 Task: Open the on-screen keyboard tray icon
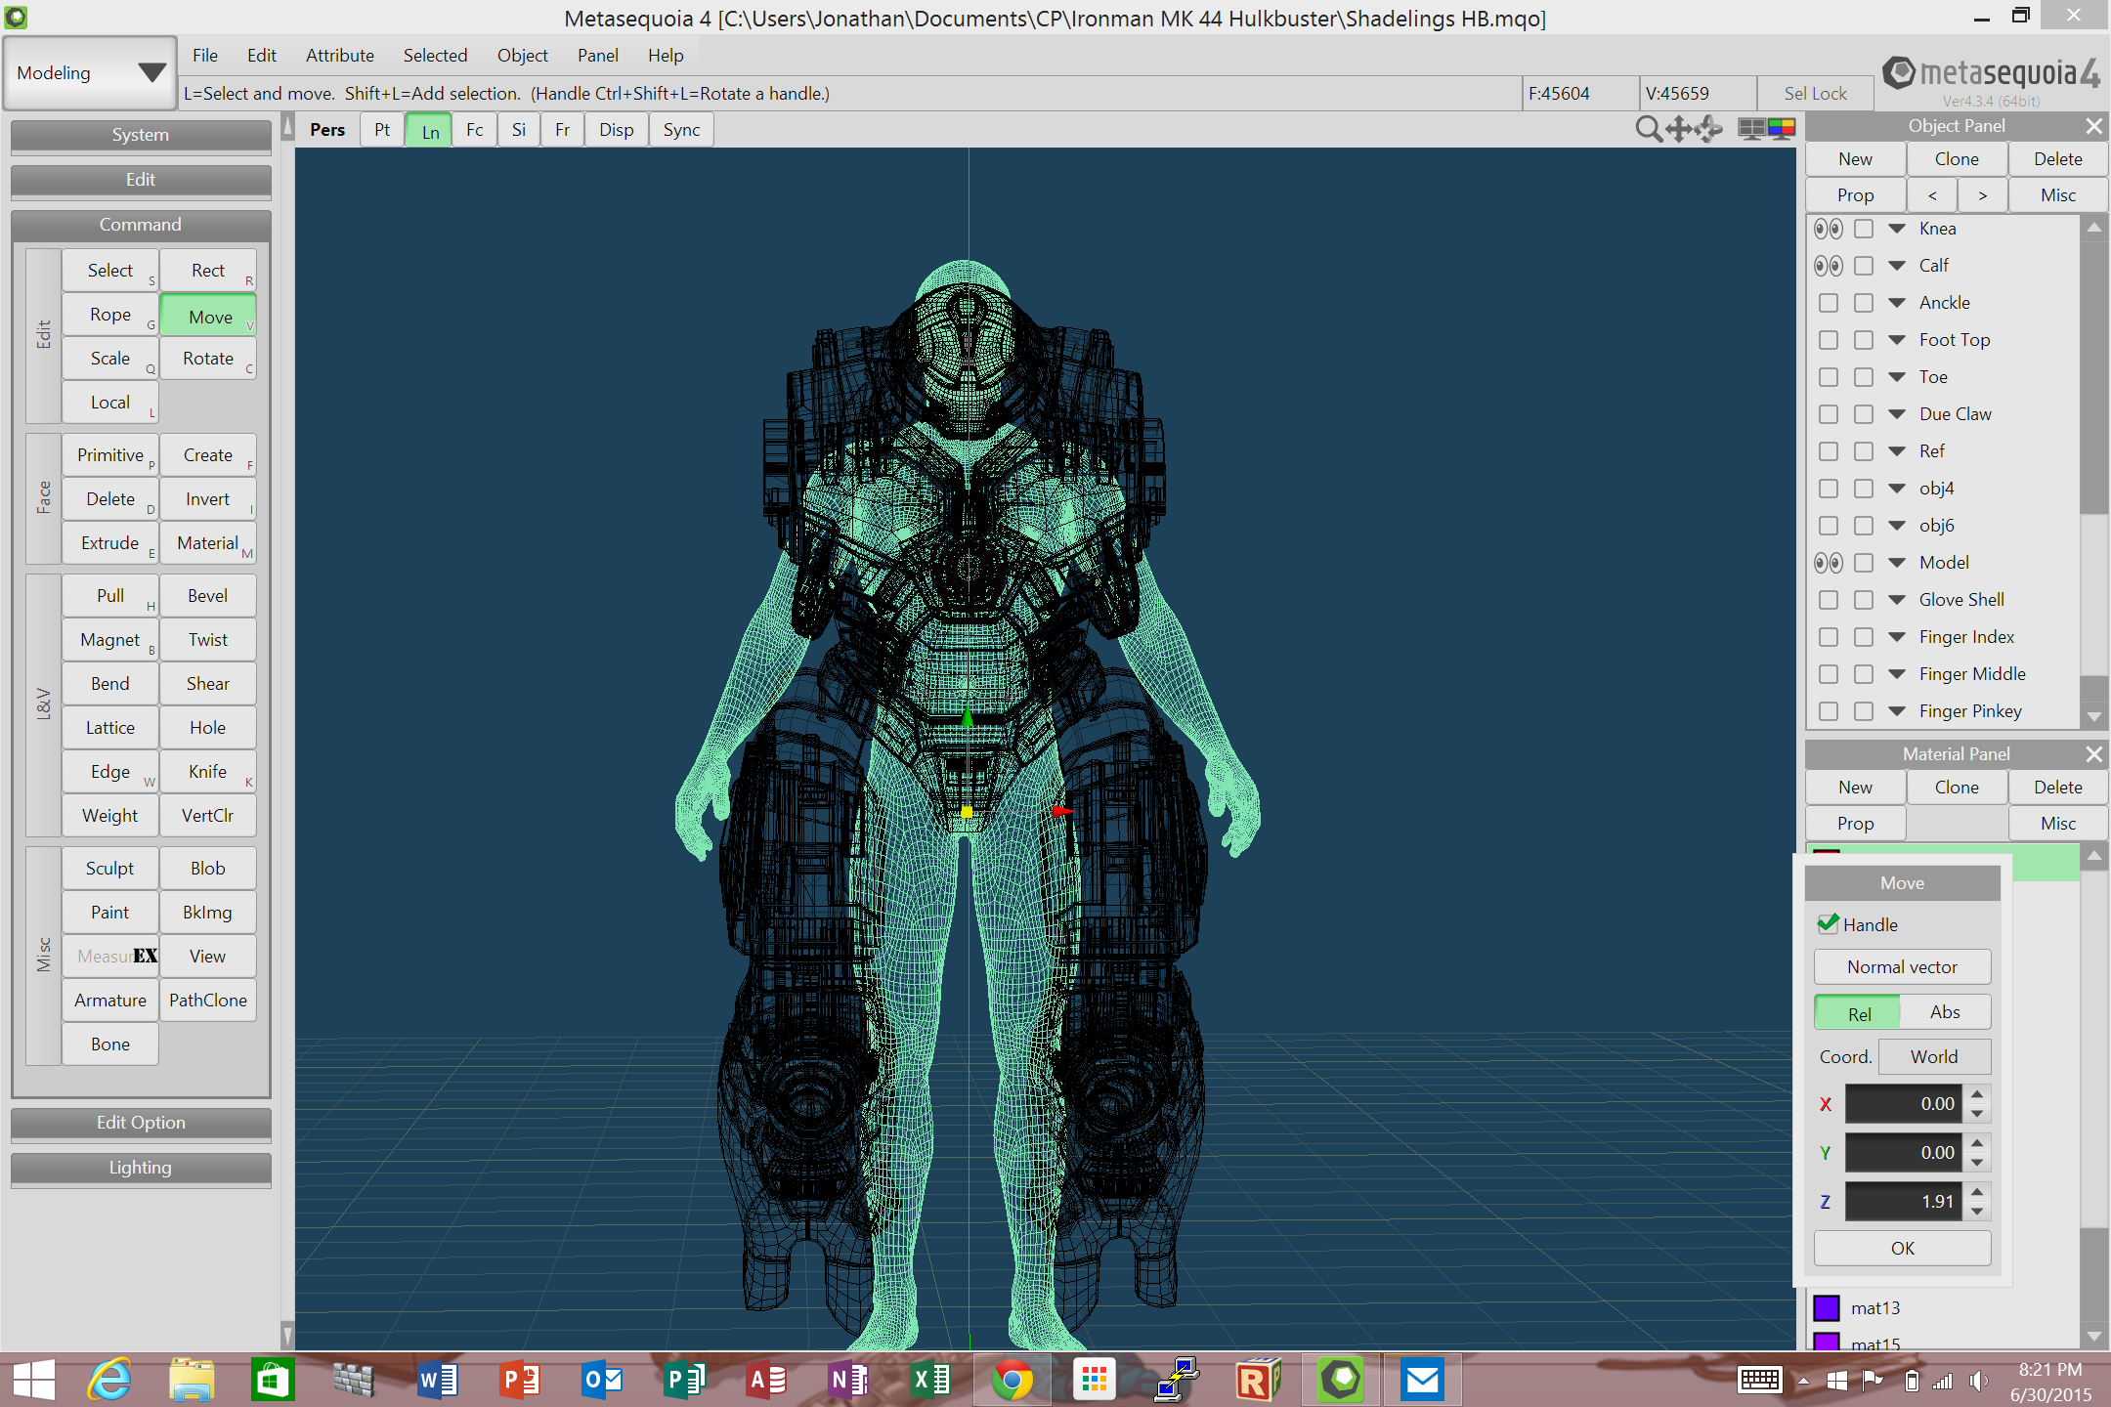pos(1760,1381)
